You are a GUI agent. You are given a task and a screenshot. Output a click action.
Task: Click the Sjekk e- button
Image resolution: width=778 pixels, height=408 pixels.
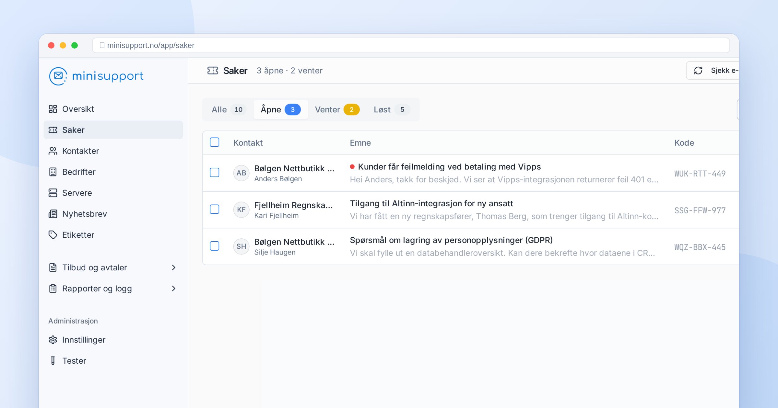pyautogui.click(x=713, y=71)
